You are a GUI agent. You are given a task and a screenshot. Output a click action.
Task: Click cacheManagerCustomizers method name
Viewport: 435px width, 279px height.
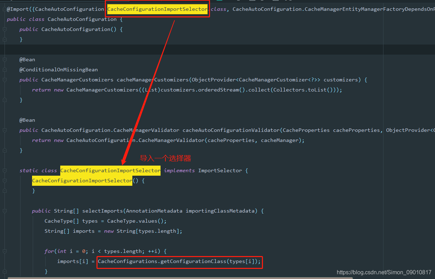pos(153,80)
